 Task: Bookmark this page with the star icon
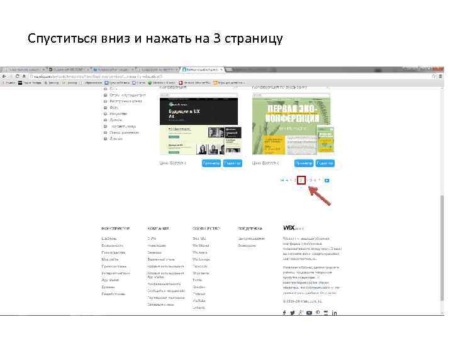point(433,77)
